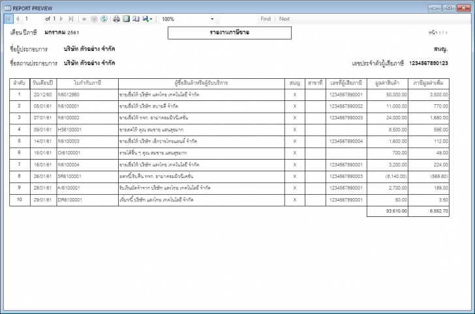The image size is (475, 314).
Task: Click invoice number DR6100001
Action: click(70, 200)
